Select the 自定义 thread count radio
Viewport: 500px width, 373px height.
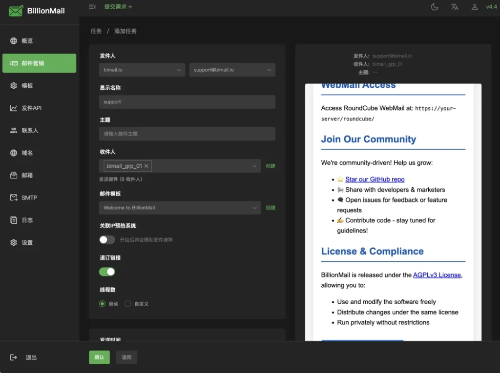tap(128, 304)
